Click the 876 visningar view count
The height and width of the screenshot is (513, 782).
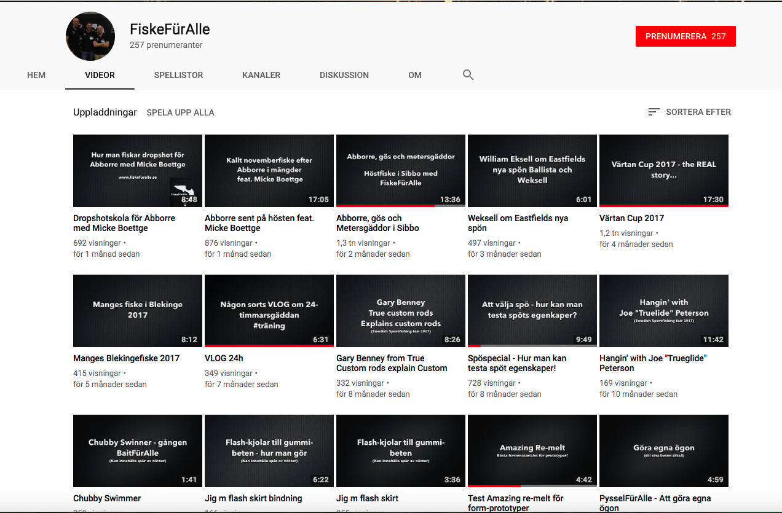tap(229, 243)
